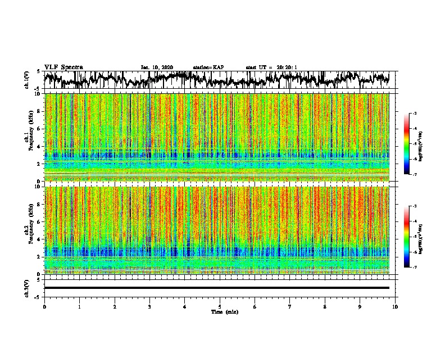Click the time axis tick label 8
This screenshot has width=445, height=344.
pos(325,307)
